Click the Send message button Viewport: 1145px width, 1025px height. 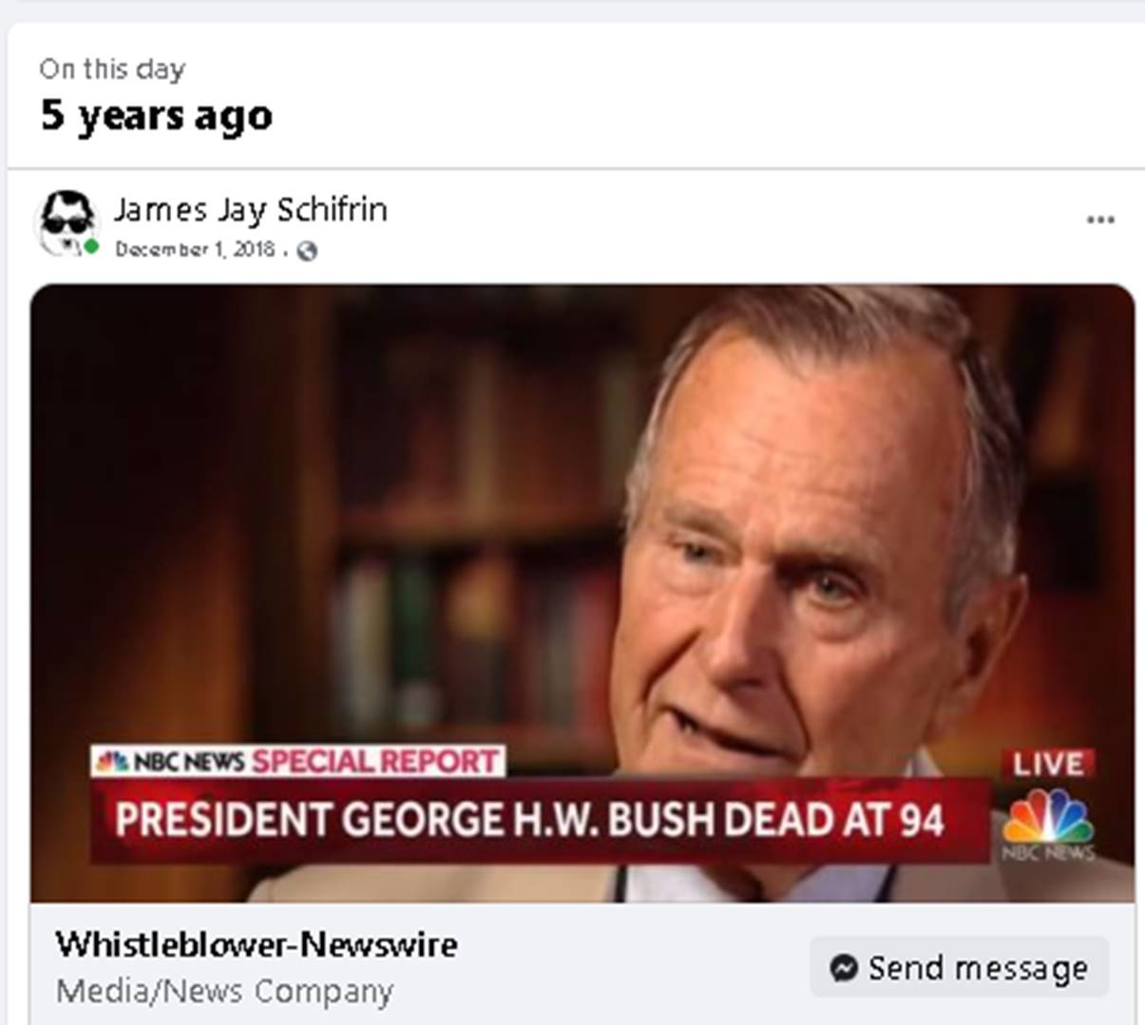[959, 967]
